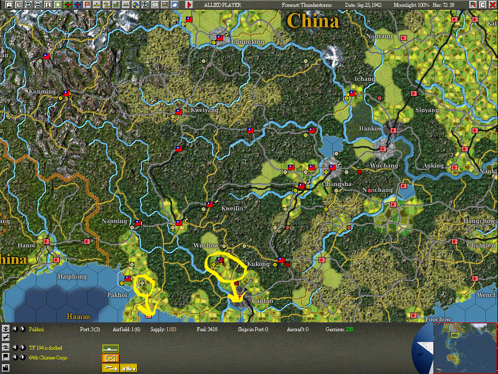
Task: Open the 64th Chinese Corps unit link
Action: pyautogui.click(x=48, y=357)
